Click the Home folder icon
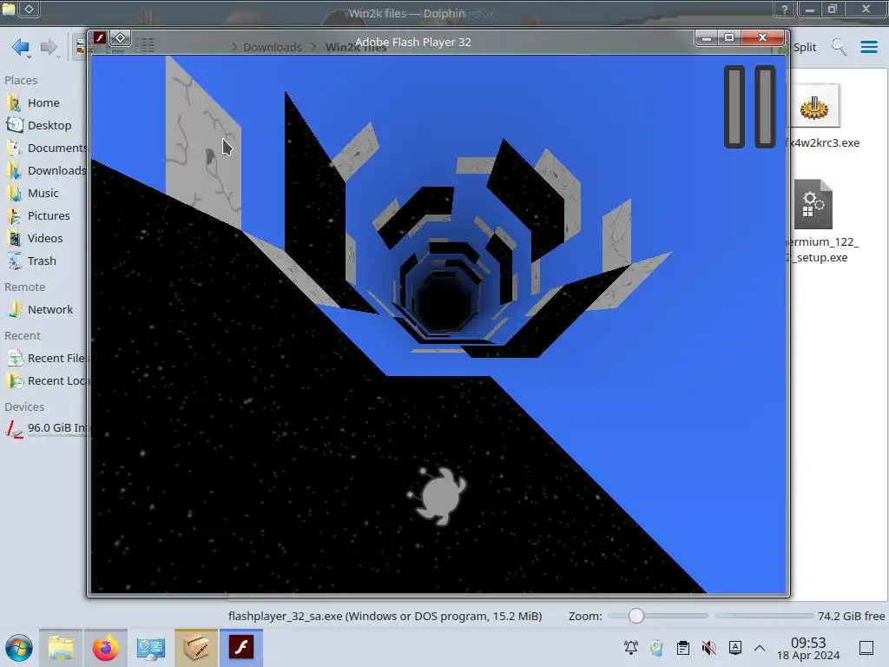Viewport: 889px width, 667px height. click(14, 102)
